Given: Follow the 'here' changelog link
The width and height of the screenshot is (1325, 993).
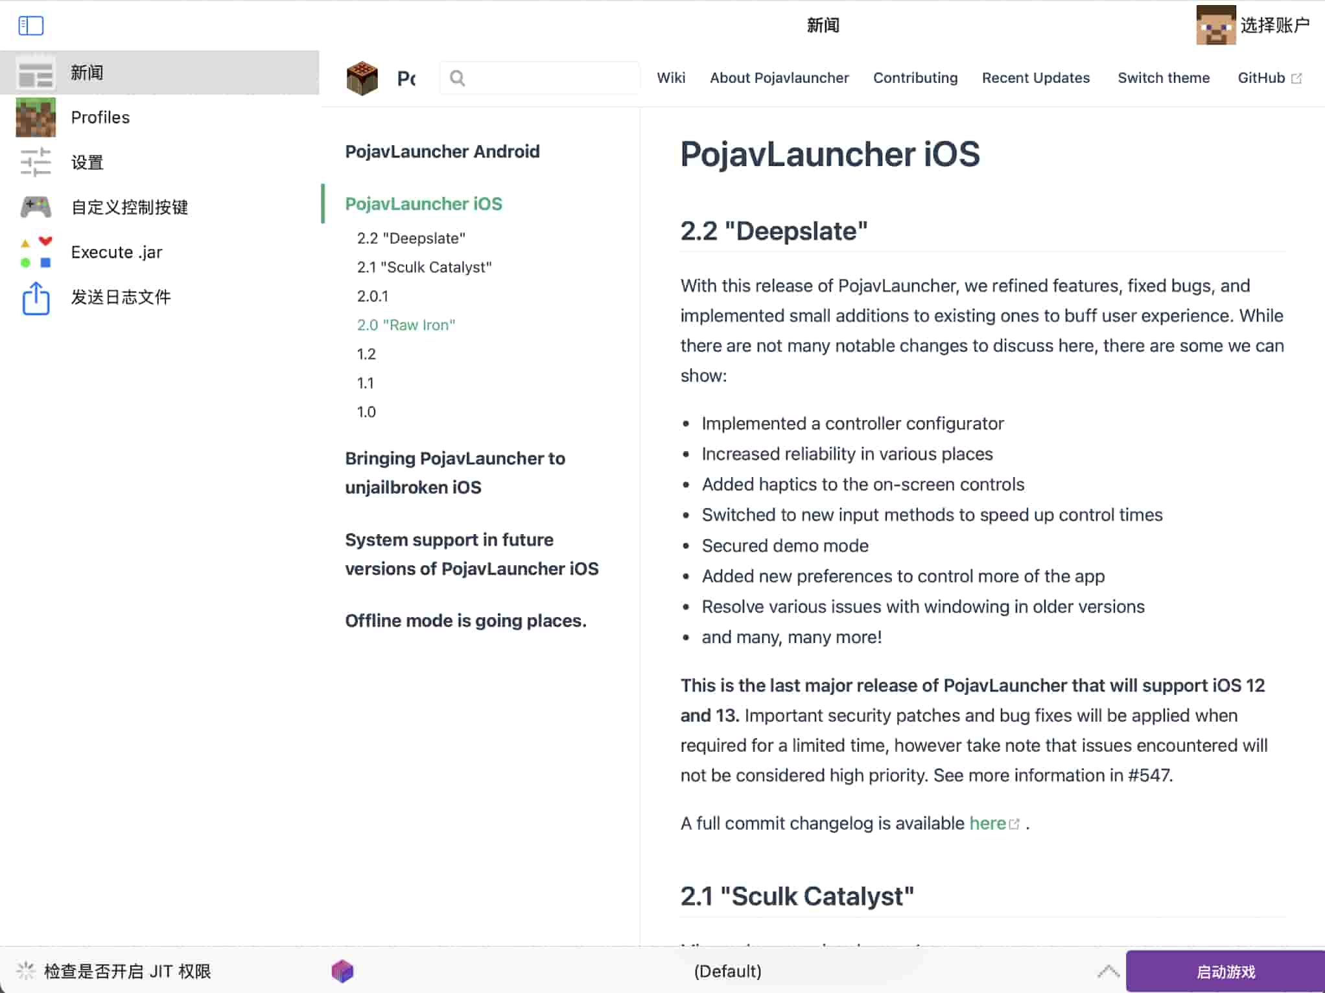Looking at the screenshot, I should 987,823.
